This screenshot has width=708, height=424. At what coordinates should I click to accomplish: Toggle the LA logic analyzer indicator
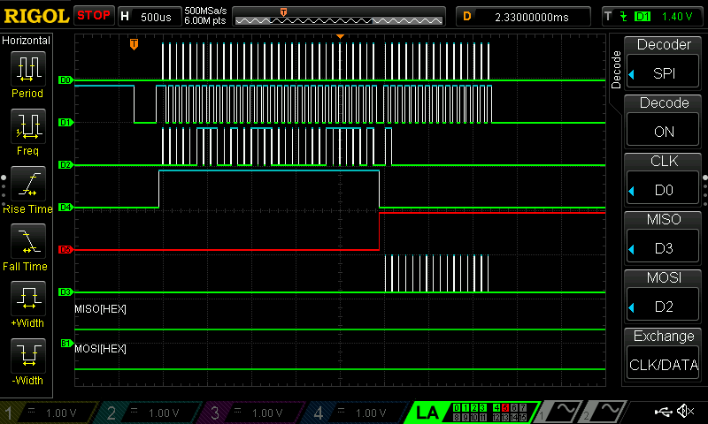click(x=427, y=412)
